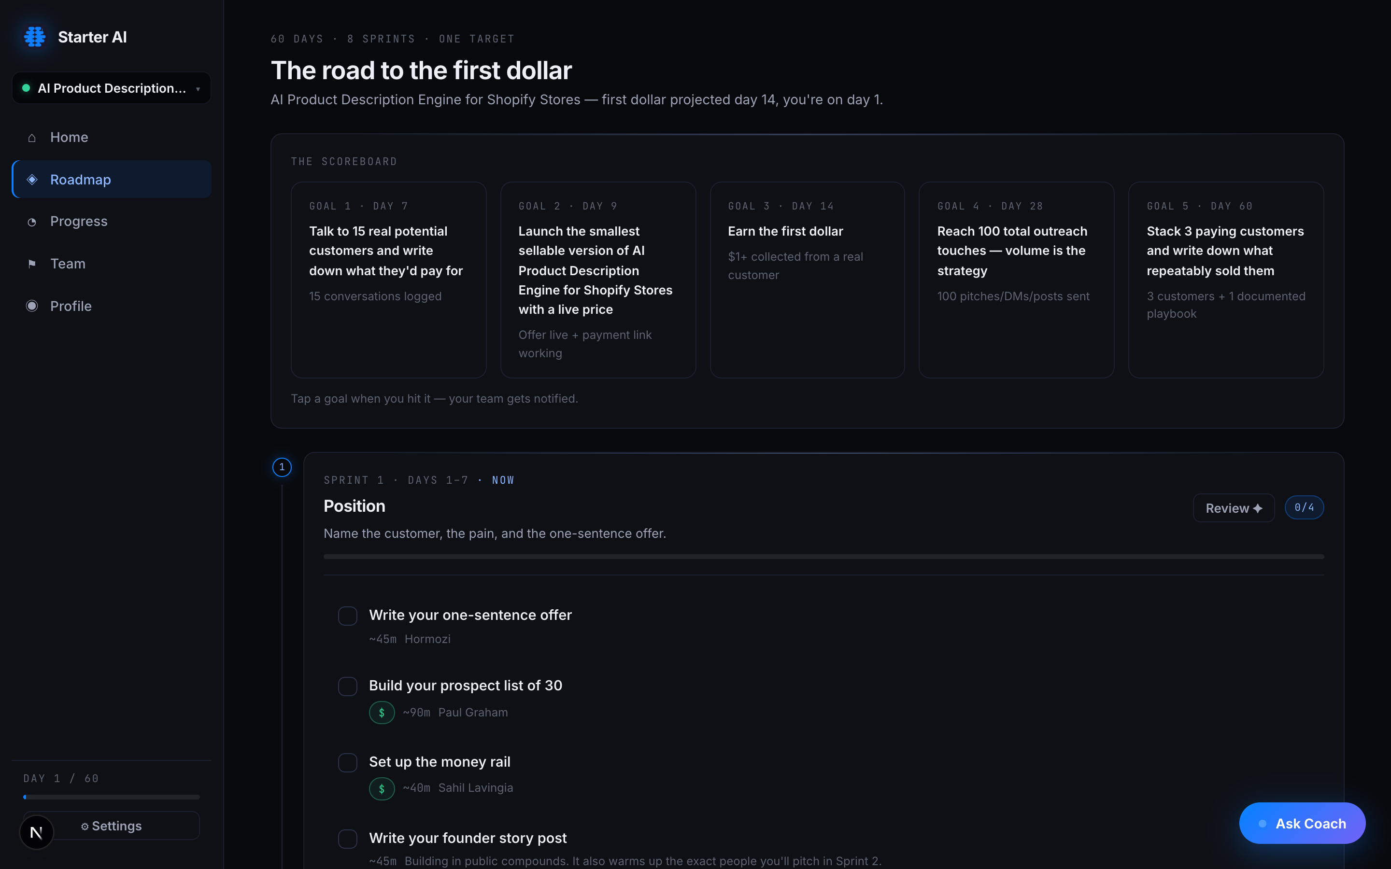Tick the Build your prospect list of 30 checkbox
Screen dimensions: 1391x869
point(348,686)
